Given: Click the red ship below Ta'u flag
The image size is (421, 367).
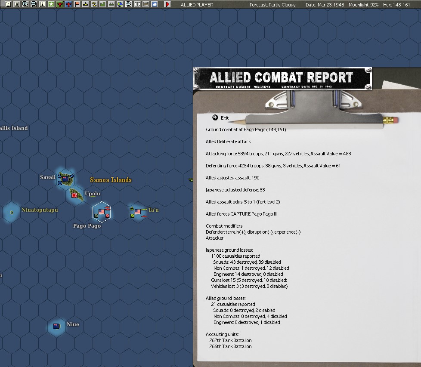Looking at the screenshot, I should (144, 216).
